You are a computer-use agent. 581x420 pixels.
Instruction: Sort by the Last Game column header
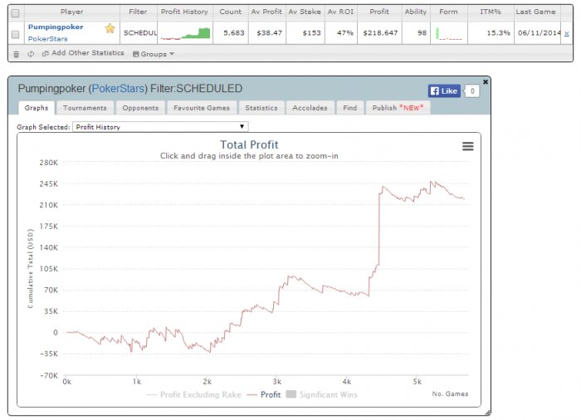(x=535, y=12)
